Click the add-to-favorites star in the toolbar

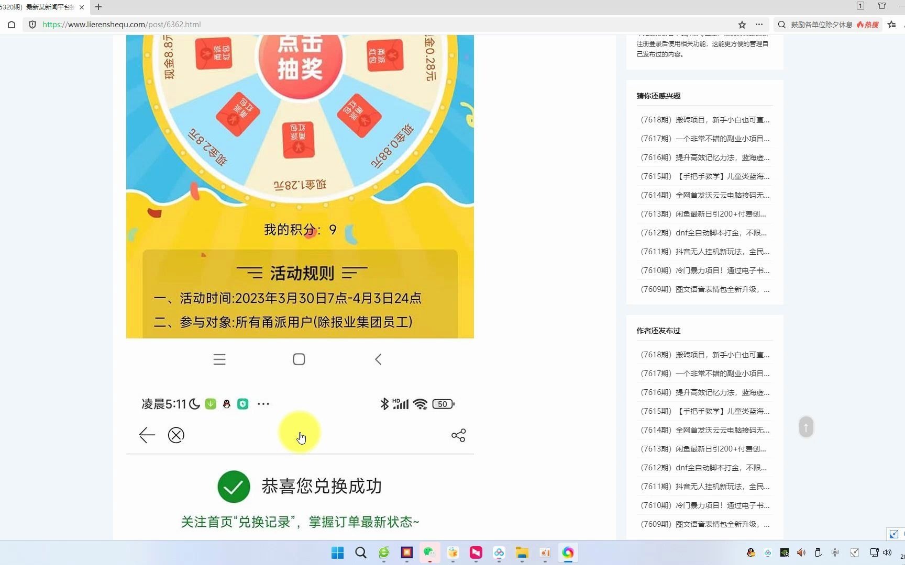pos(741,25)
